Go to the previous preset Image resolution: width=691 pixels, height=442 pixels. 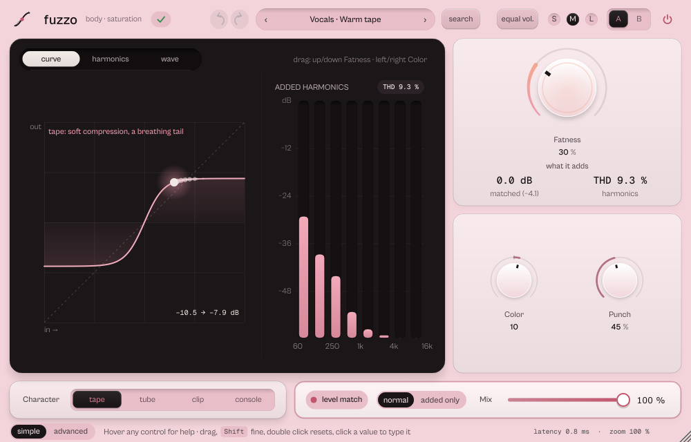tap(266, 20)
